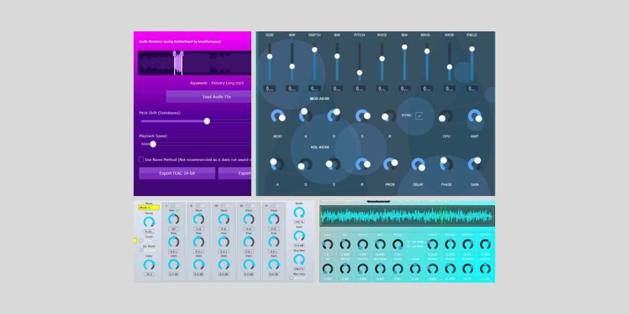The height and width of the screenshot is (314, 629).
Task: Enable Use Naive Method checkbox
Action: click(142, 159)
